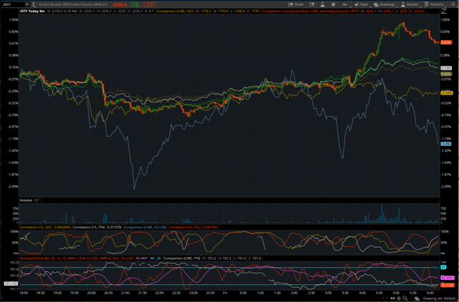Click the expand/compress time axis arrows icon

(x=392, y=298)
